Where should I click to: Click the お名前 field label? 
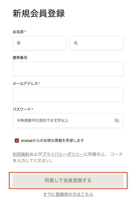(18, 32)
